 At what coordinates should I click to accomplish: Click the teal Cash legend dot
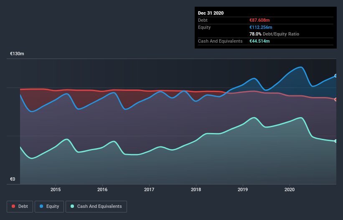(x=72, y=206)
